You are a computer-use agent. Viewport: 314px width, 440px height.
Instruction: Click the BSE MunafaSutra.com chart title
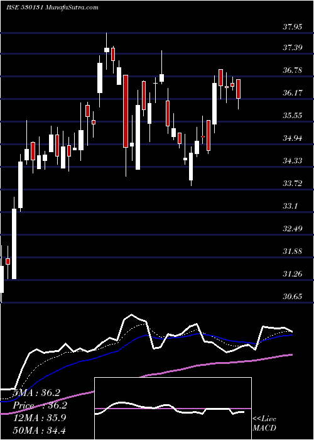pos(52,8)
